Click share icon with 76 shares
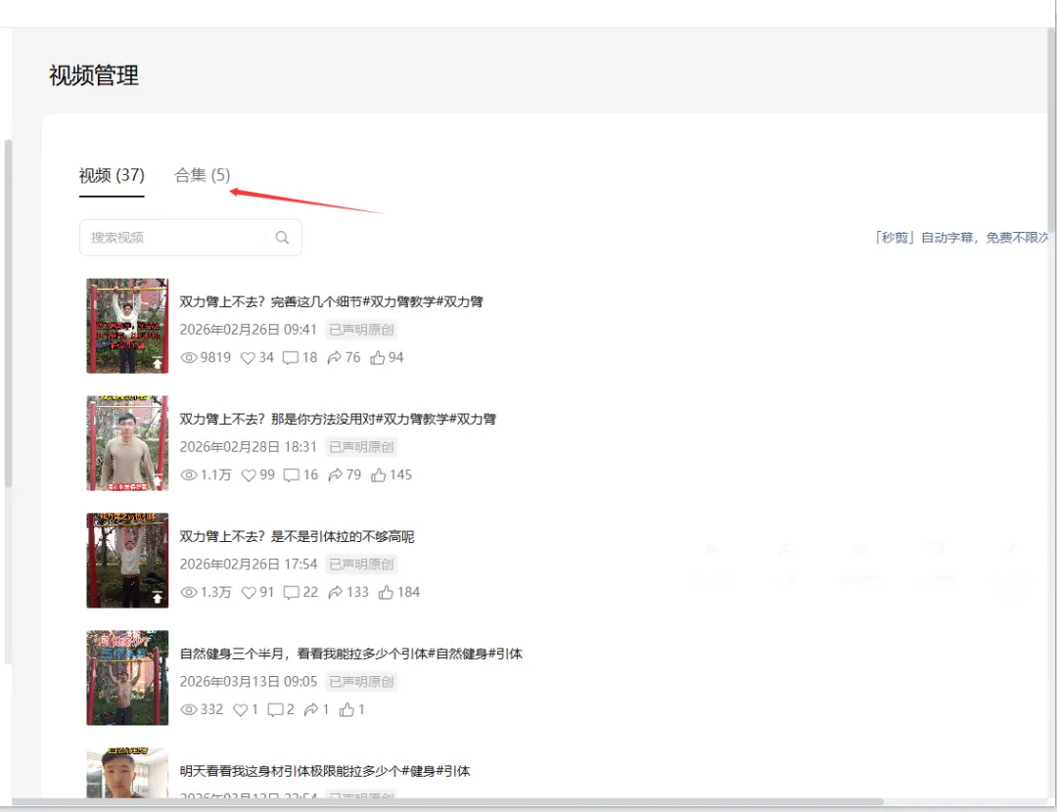The width and height of the screenshot is (1057, 812). [335, 358]
